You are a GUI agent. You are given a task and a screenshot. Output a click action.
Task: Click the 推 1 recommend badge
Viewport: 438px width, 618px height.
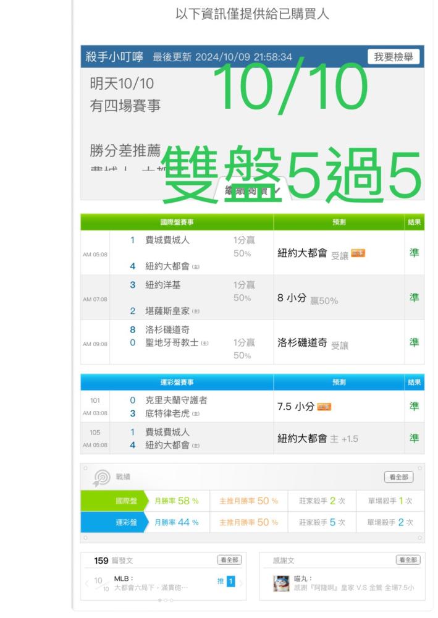click(x=227, y=582)
